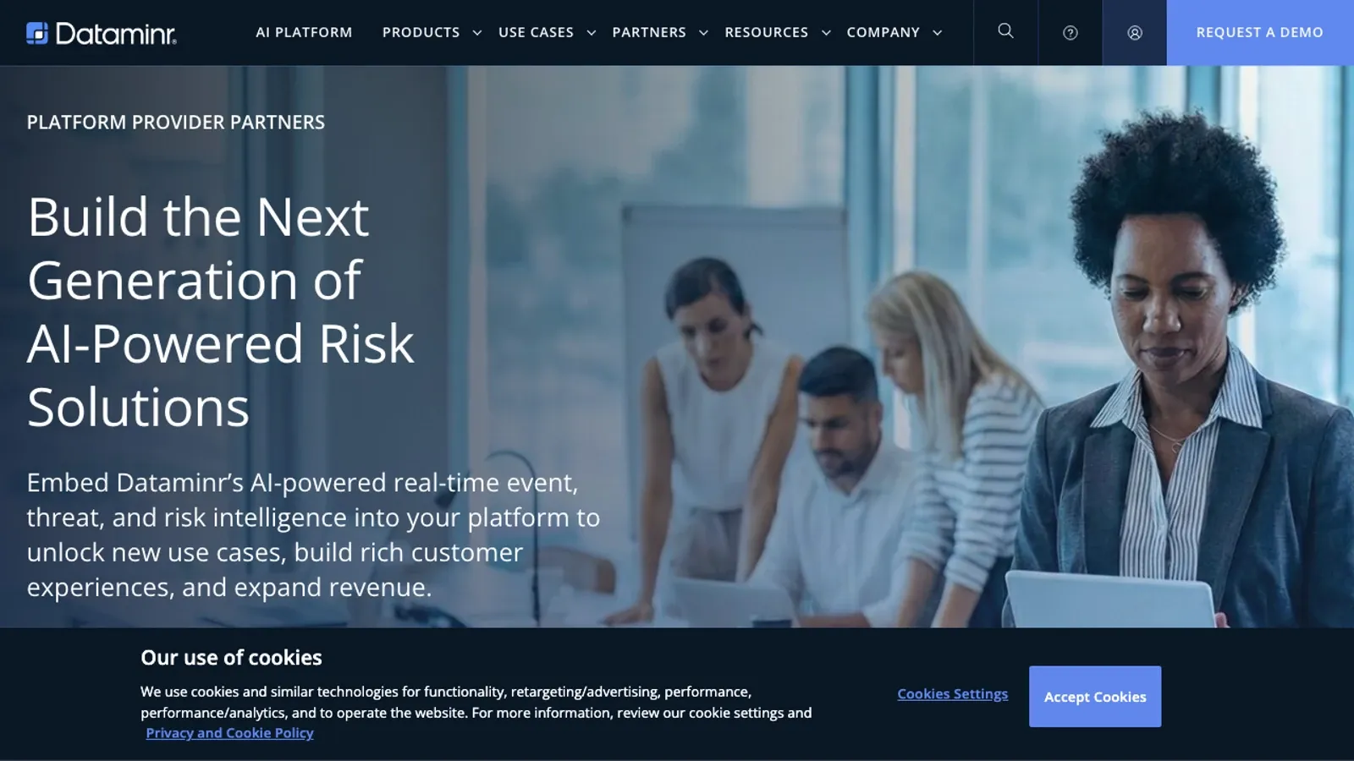This screenshot has width=1354, height=761.
Task: Expand the Use Cases dropdown chevron
Action: pyautogui.click(x=592, y=33)
